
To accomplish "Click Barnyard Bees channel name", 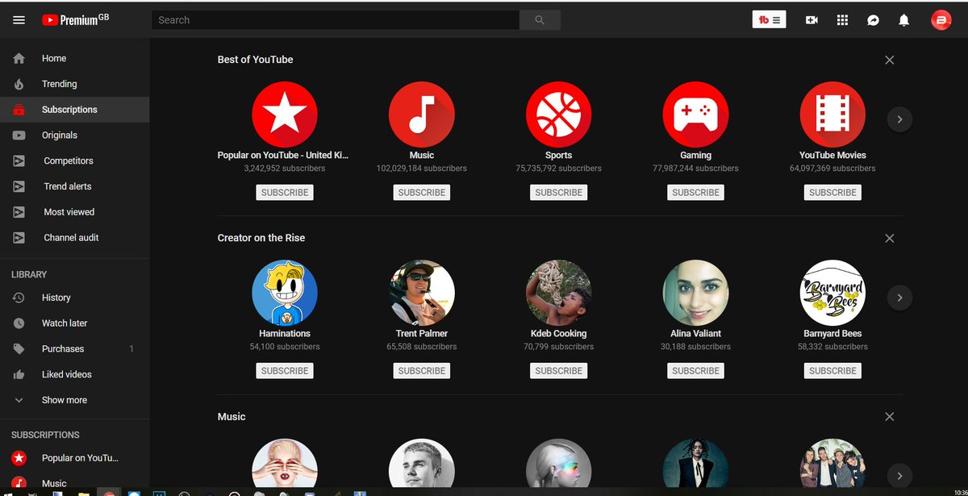I will (832, 333).
